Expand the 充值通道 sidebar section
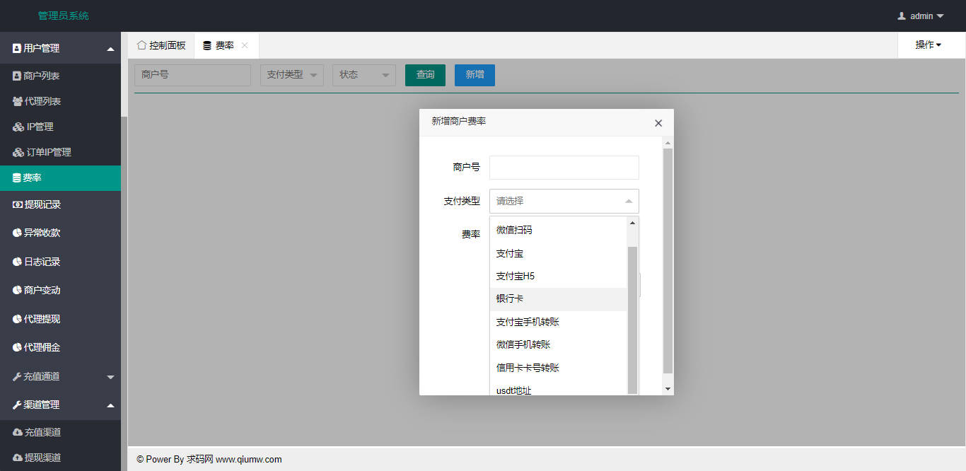 tap(110, 377)
